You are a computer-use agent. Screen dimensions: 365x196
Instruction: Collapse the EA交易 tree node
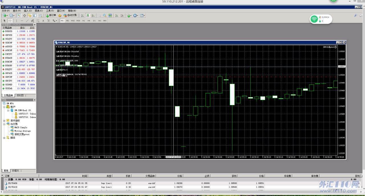click(x=4, y=124)
